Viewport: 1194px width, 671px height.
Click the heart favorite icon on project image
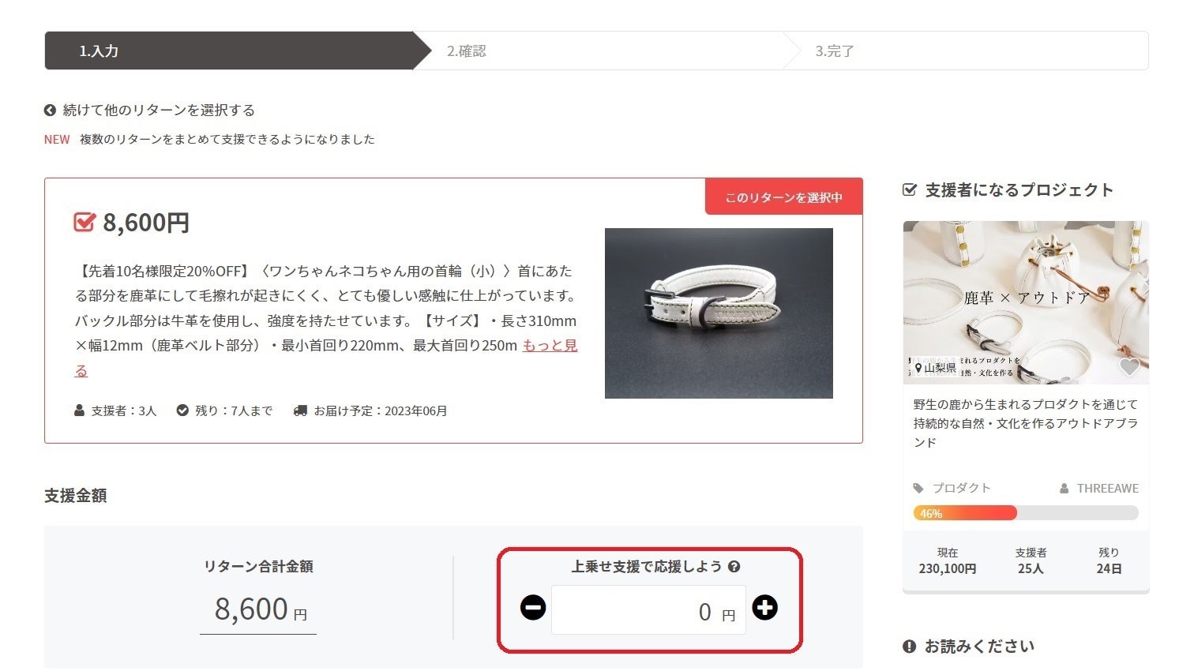(1129, 366)
